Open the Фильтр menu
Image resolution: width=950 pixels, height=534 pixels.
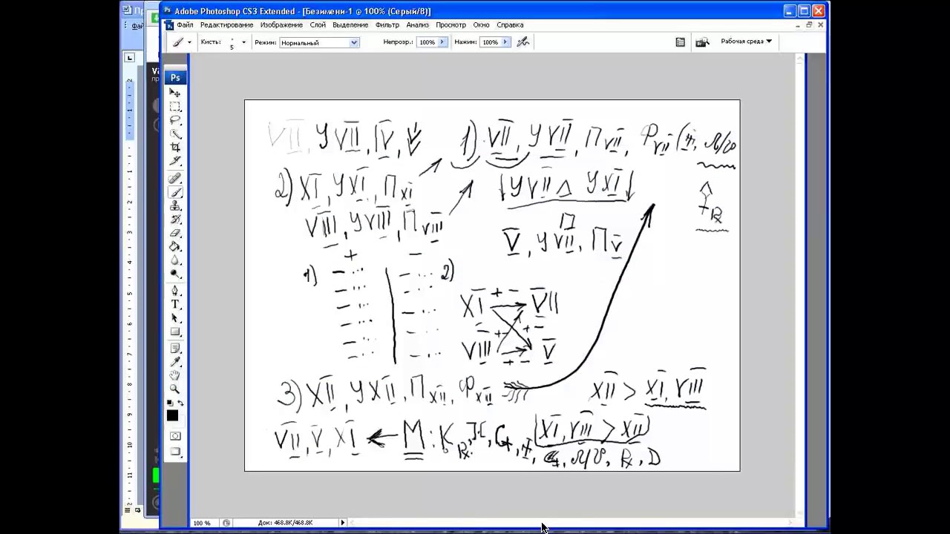(387, 24)
